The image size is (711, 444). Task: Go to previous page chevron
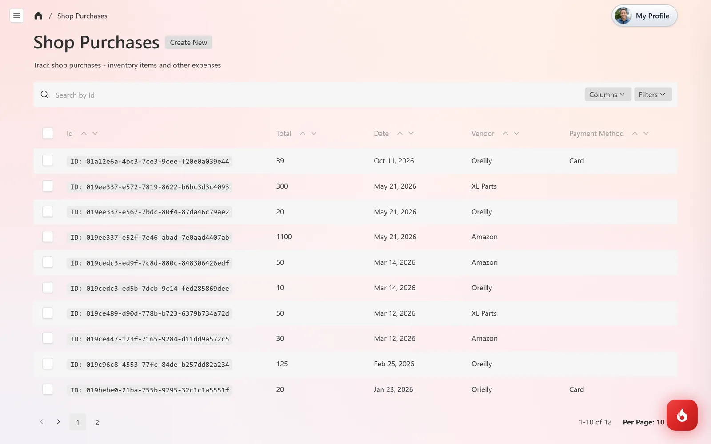pos(42,422)
